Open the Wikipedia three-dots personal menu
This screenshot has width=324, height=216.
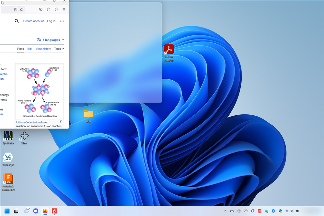pyautogui.click(x=62, y=21)
